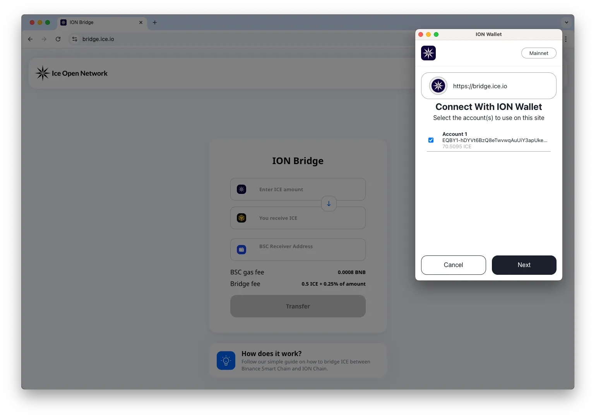Click the bridge.ice.io site icon in wallet
Screen dimensions: 596x418
[438, 86]
